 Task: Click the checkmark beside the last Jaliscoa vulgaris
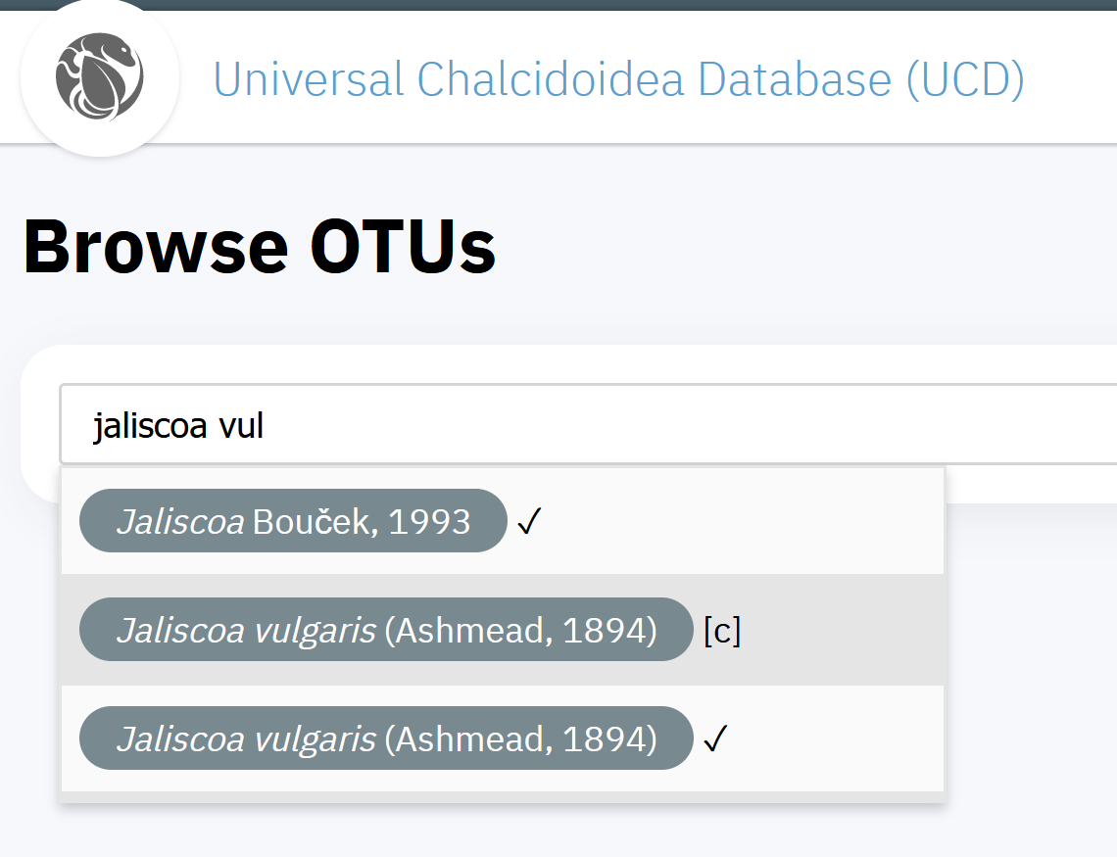[715, 738]
